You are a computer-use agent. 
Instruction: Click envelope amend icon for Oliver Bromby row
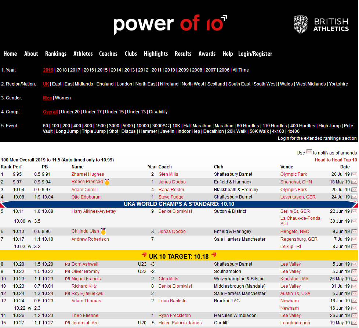(x=354, y=271)
